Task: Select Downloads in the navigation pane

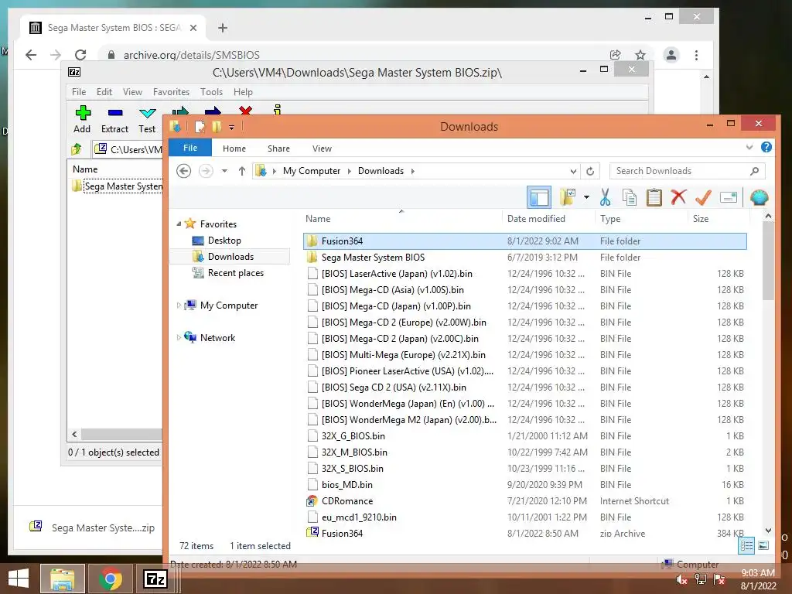Action: [230, 257]
